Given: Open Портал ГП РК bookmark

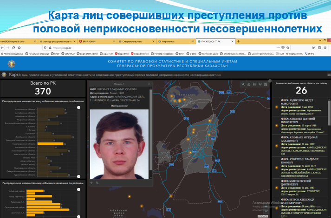Looking at the screenshot, I should tap(294, 54).
